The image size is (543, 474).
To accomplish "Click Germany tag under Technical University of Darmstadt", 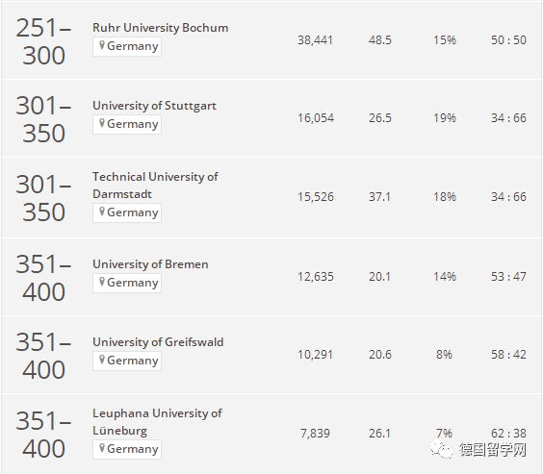I will click(127, 212).
